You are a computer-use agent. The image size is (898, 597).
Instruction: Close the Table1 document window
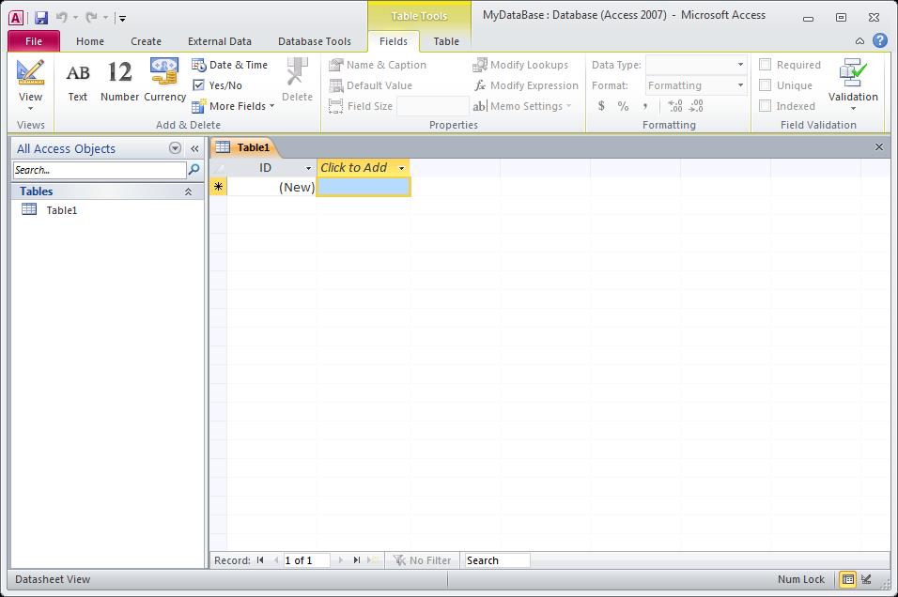click(879, 147)
